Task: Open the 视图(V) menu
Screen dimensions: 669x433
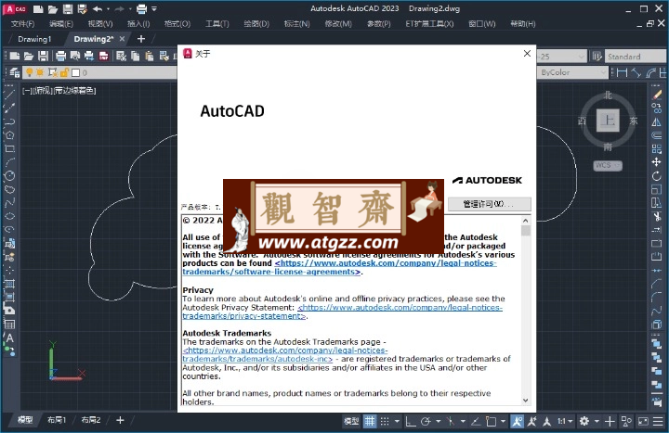Action: pos(100,24)
